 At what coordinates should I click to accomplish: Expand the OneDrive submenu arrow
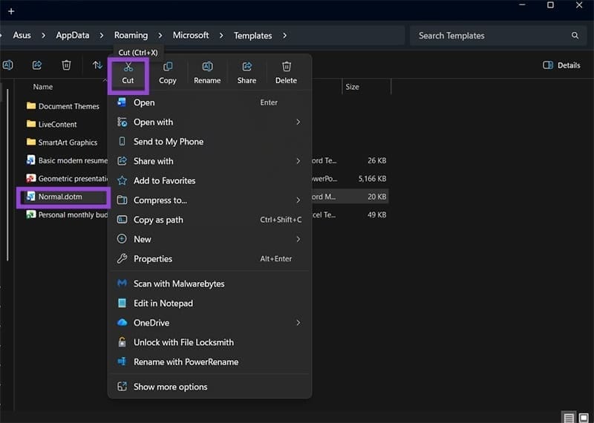pyautogui.click(x=298, y=323)
